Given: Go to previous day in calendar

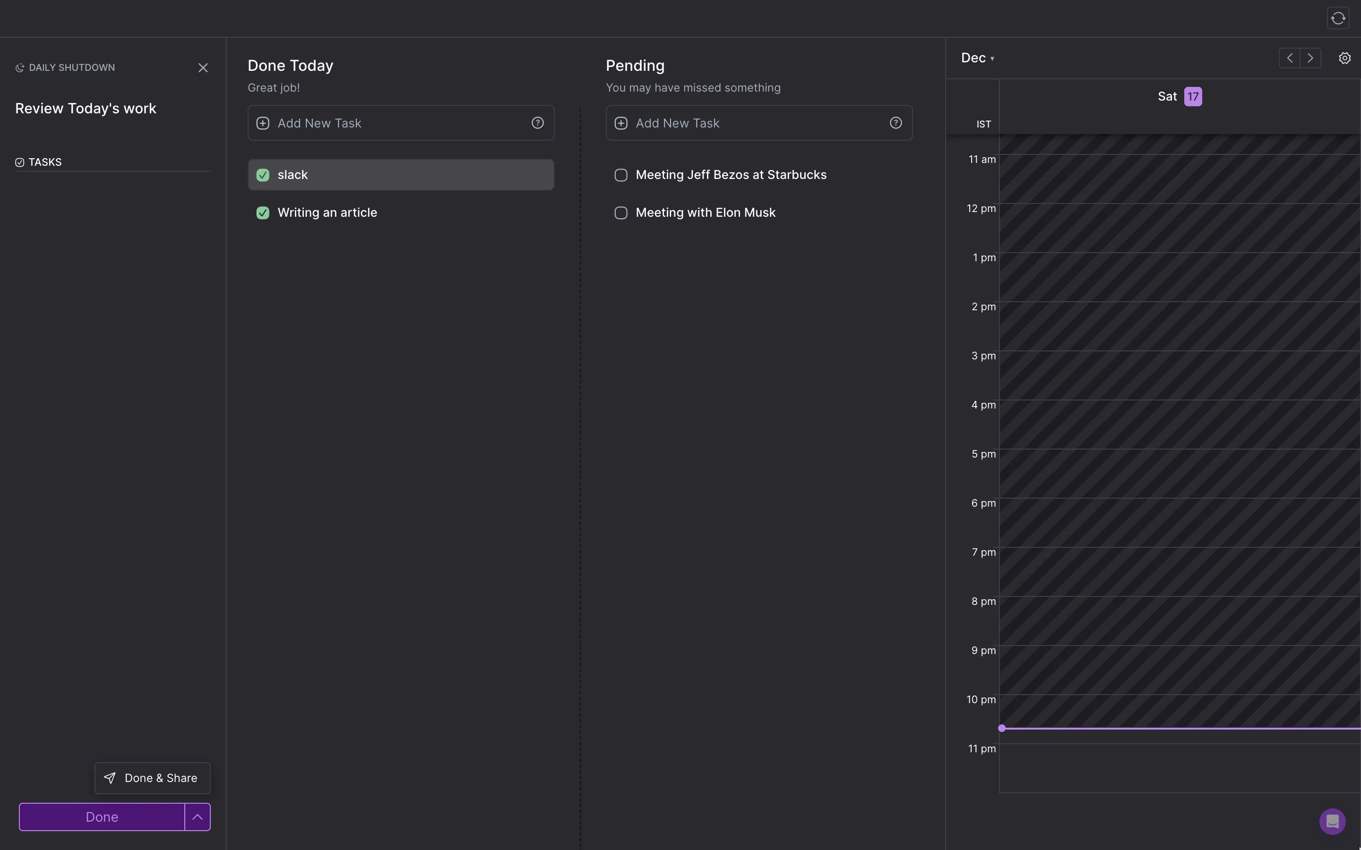Looking at the screenshot, I should pyautogui.click(x=1290, y=58).
